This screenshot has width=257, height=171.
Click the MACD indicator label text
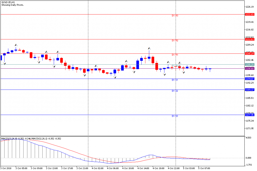click(31, 139)
